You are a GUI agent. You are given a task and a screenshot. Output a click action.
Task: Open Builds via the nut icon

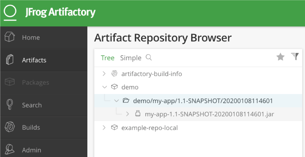pos(9,127)
